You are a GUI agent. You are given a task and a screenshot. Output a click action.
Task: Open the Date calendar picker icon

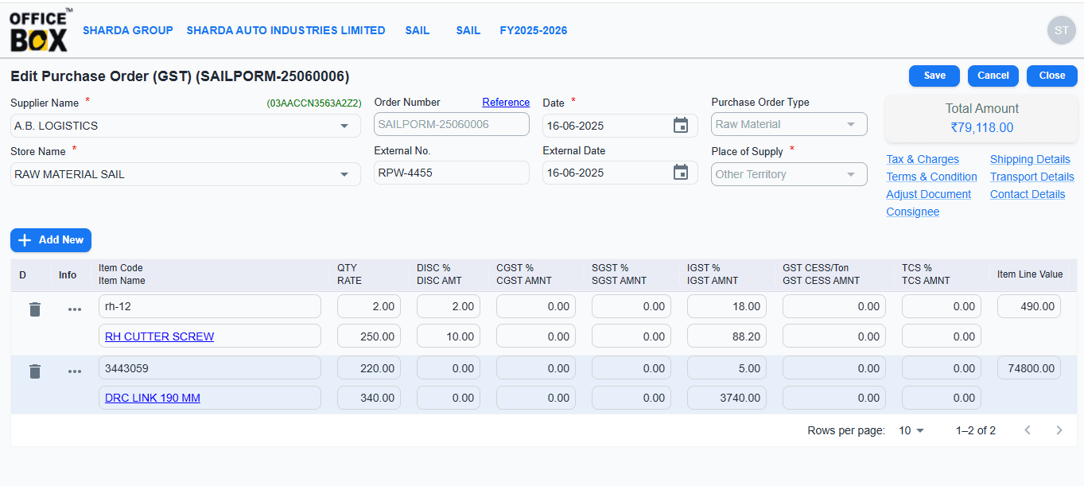pos(681,126)
